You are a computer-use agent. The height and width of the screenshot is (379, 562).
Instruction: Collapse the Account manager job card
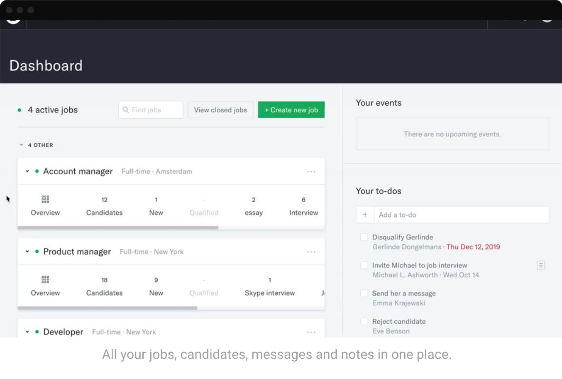pos(27,171)
